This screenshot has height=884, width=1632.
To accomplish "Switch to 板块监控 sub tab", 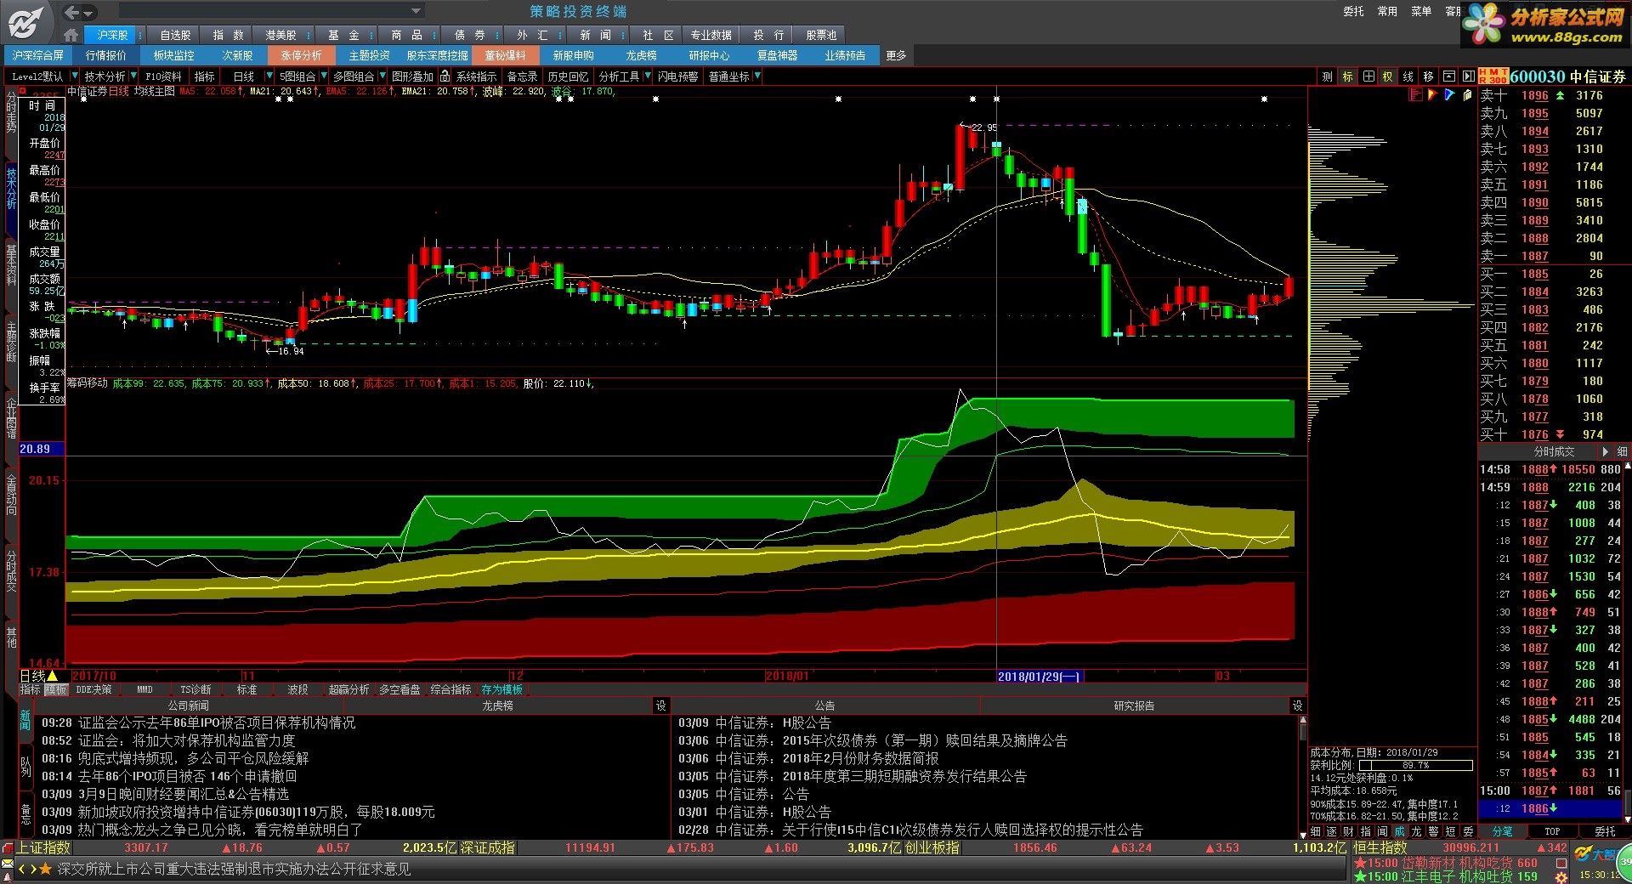I will pyautogui.click(x=174, y=55).
